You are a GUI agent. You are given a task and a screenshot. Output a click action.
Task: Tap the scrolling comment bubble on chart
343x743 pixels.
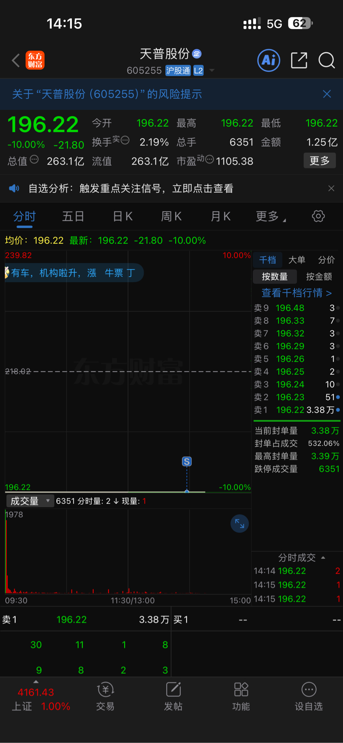(74, 273)
